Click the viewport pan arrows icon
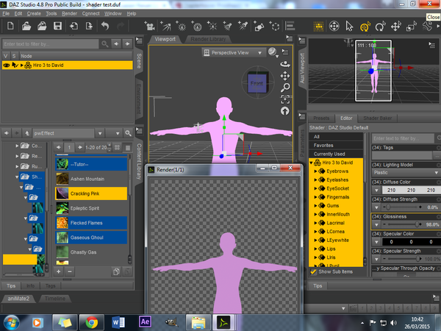This screenshot has height=331, width=441. pyautogui.click(x=285, y=76)
